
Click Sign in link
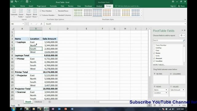173,6
